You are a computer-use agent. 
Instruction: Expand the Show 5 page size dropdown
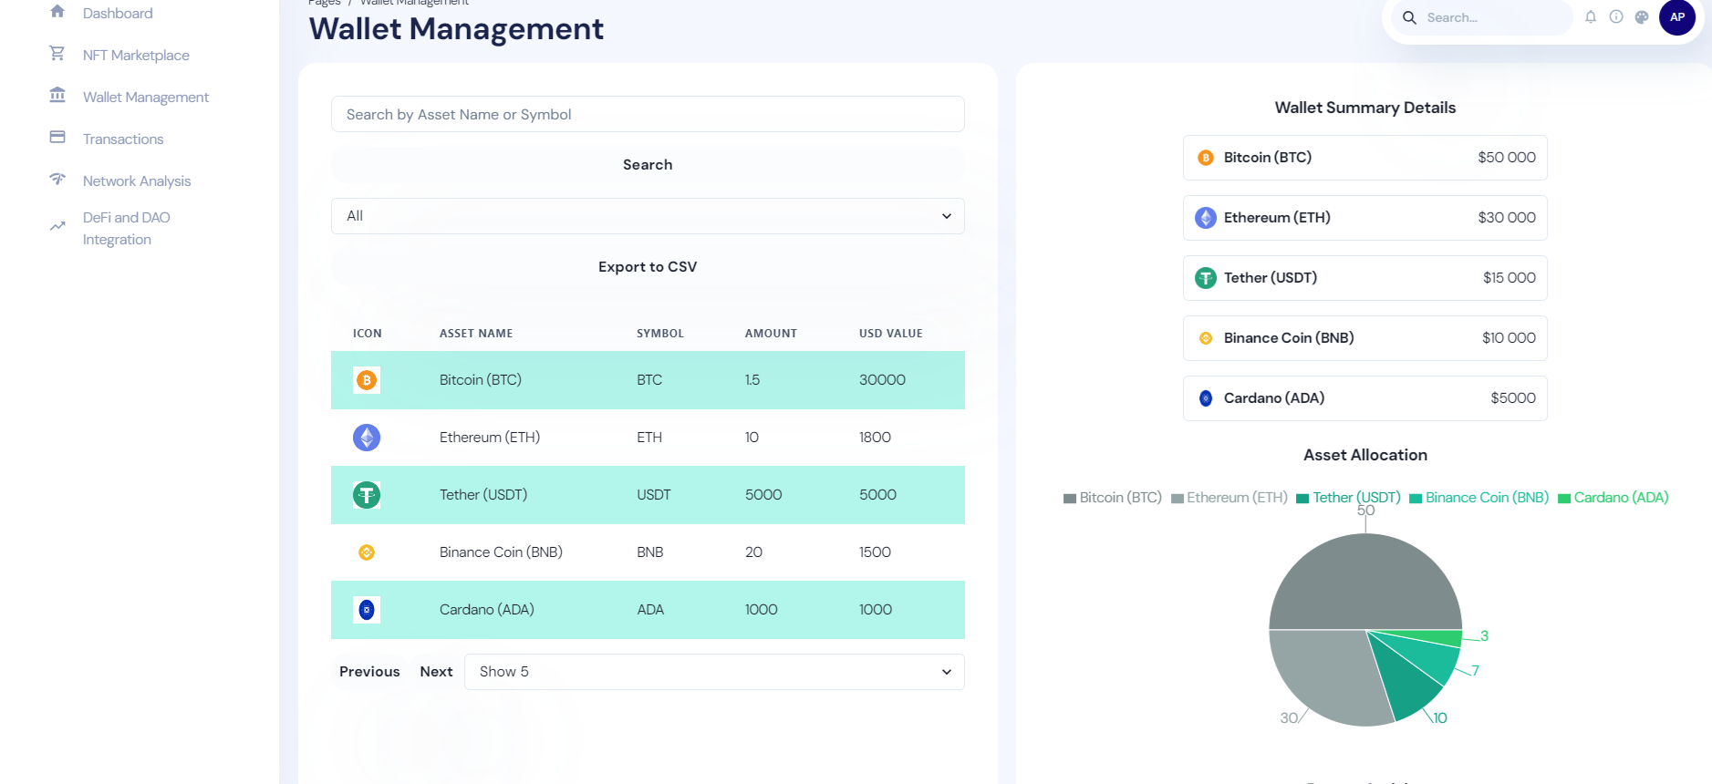pos(714,672)
